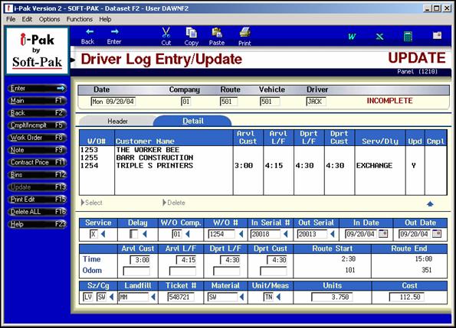456x328 pixels.
Task: Click the Main F1 sidebar button
Action: click(x=38, y=101)
